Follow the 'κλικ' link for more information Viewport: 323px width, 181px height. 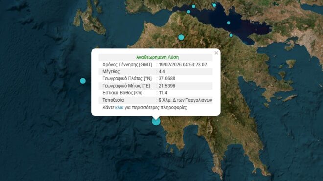point(119,107)
